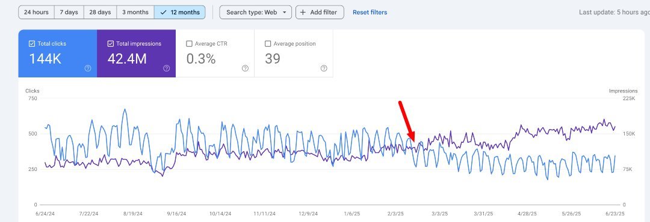Click the checkmark icon on 12 months
Screen dimensions: 650x222
pos(163,13)
